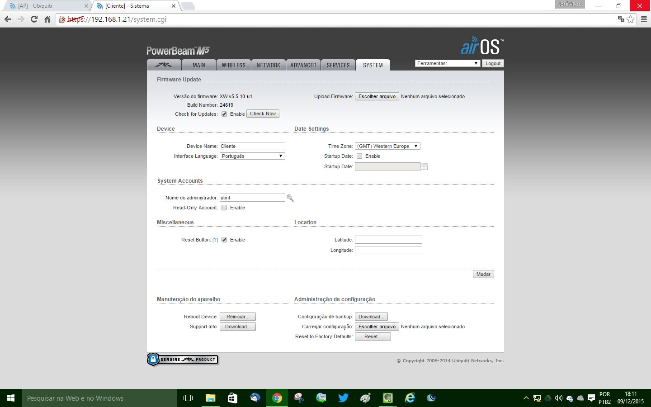Click the Windows search box
The image size is (651, 407).
click(x=99, y=398)
